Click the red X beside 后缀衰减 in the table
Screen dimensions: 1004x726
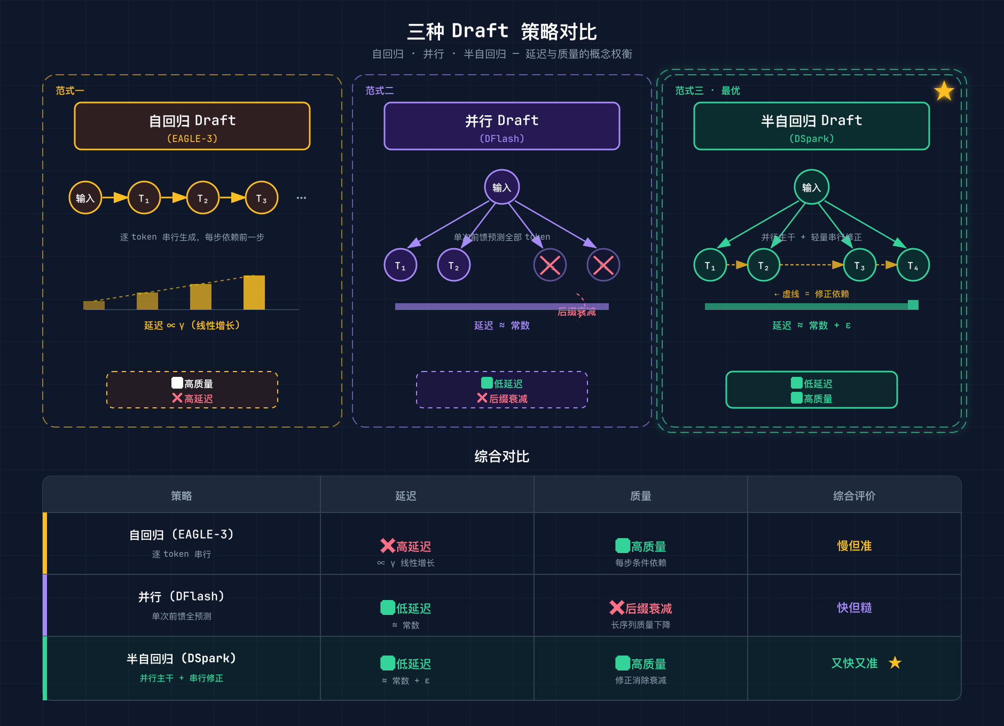[617, 607]
